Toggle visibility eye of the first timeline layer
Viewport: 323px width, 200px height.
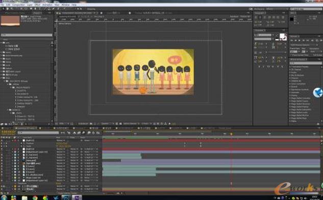point(2,140)
